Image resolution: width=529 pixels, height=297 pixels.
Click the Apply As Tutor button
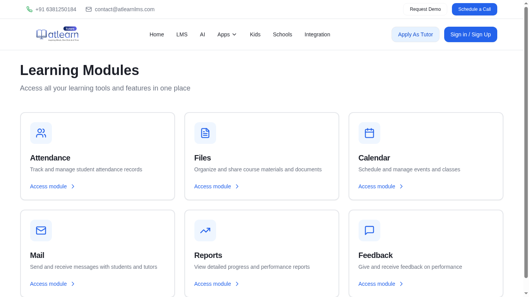click(416, 34)
